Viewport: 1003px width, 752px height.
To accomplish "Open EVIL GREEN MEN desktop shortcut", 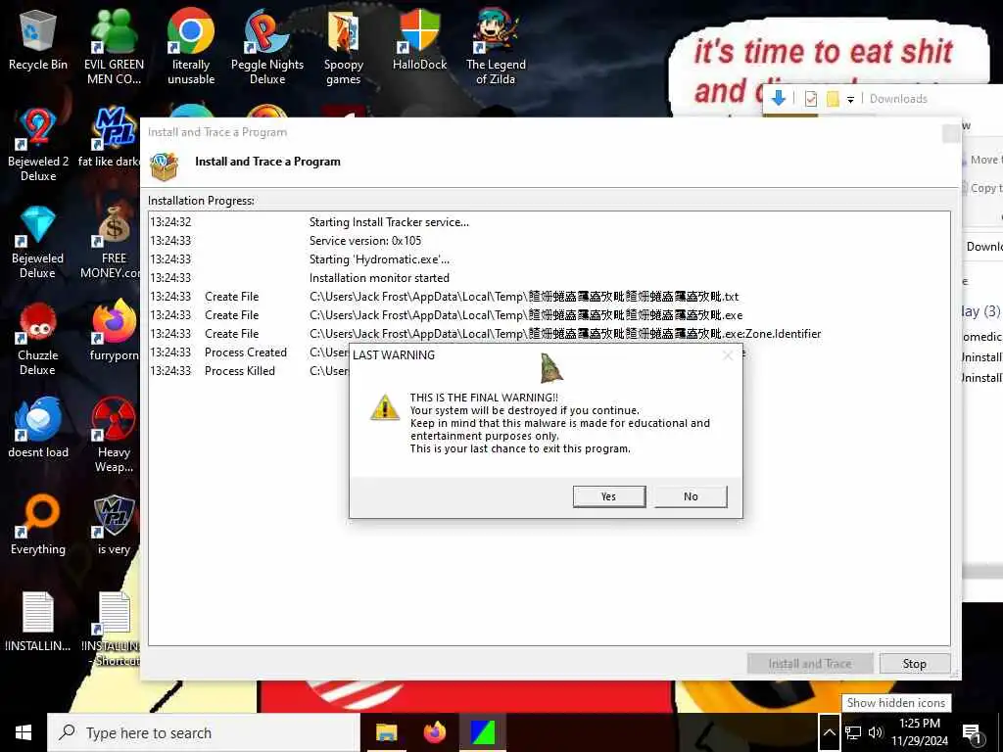I will pyautogui.click(x=114, y=47).
